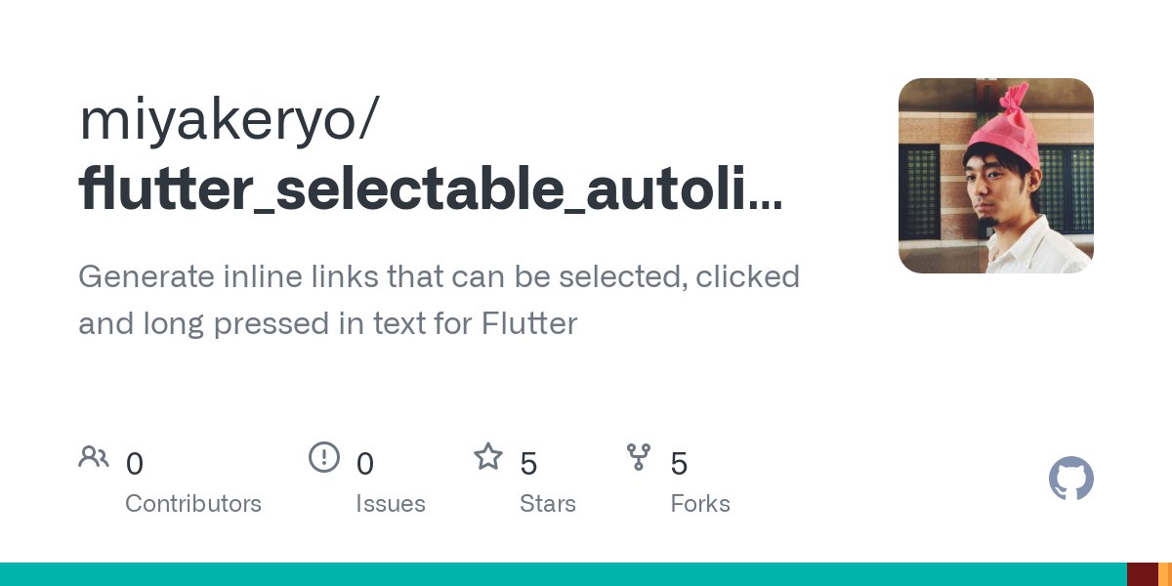This screenshot has height=586, width=1172.
Task: Click the GitHub logo icon
Action: click(x=1071, y=479)
